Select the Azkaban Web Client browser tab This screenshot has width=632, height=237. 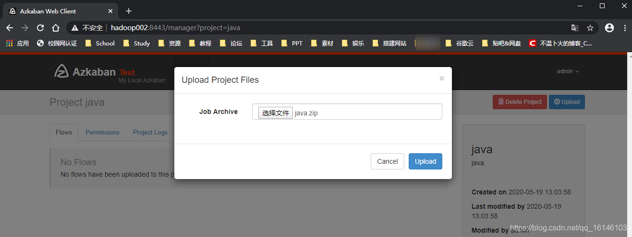(x=61, y=11)
